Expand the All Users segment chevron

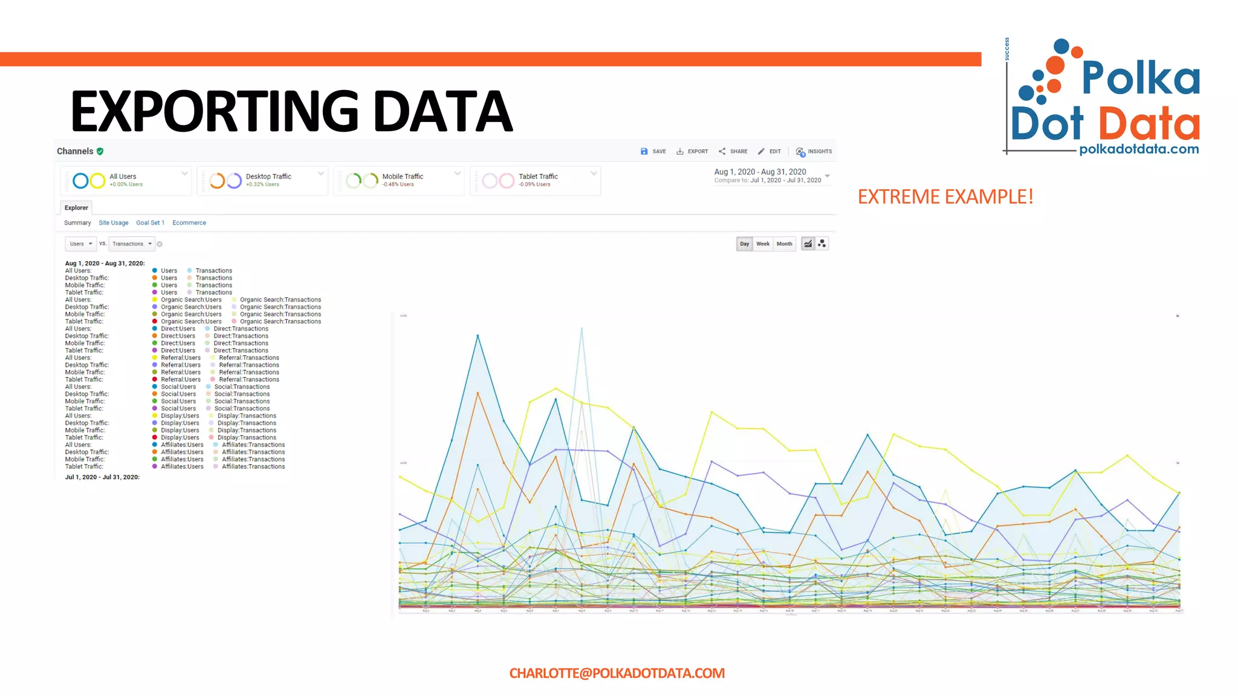click(x=184, y=173)
